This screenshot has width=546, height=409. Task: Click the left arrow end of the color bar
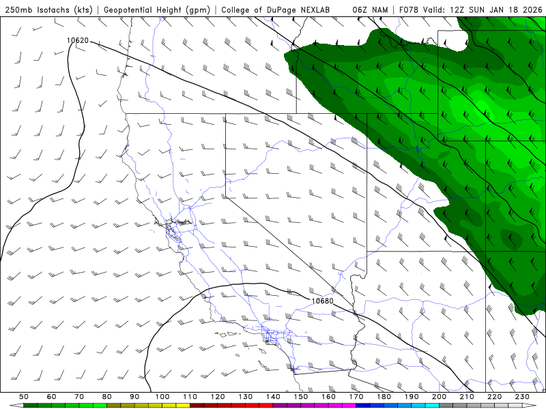tap(16, 406)
